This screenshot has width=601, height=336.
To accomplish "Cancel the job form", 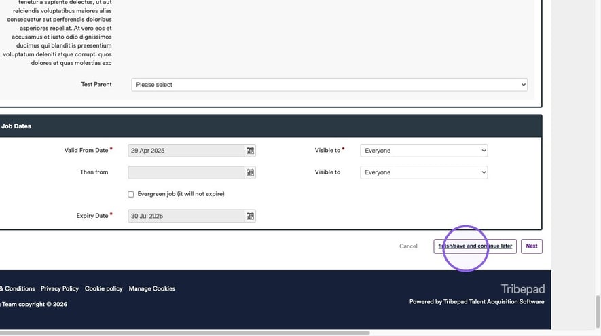I will point(408,246).
